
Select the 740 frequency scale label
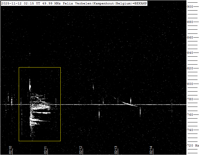pos(190,130)
